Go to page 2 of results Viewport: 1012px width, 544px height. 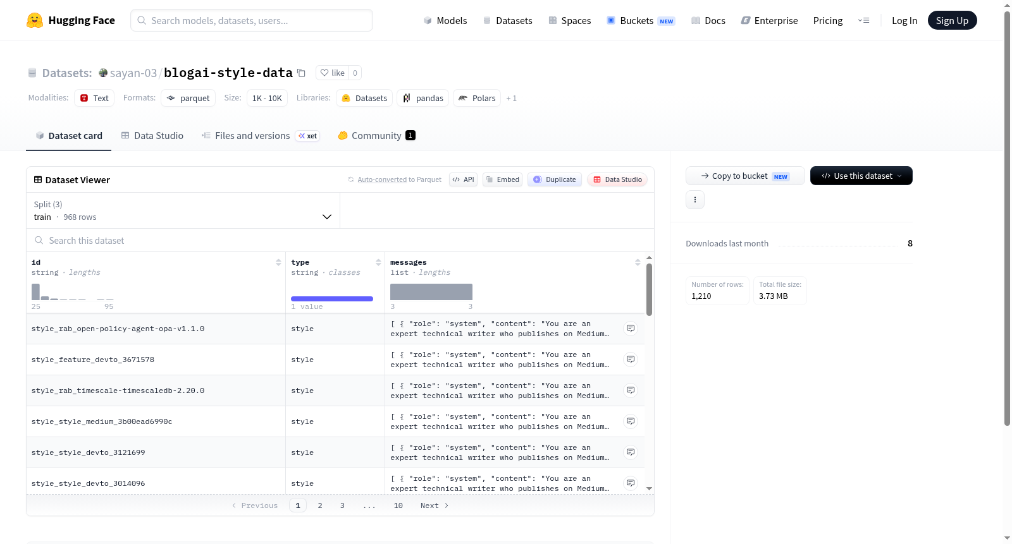(x=320, y=505)
